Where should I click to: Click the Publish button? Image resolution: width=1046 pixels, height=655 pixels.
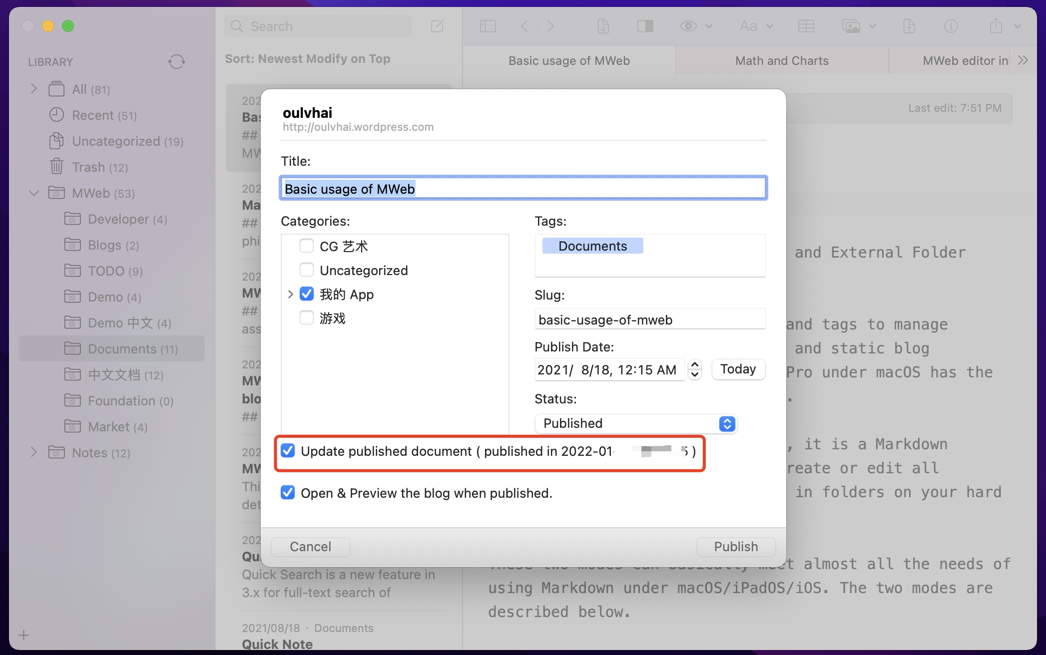[x=735, y=547]
